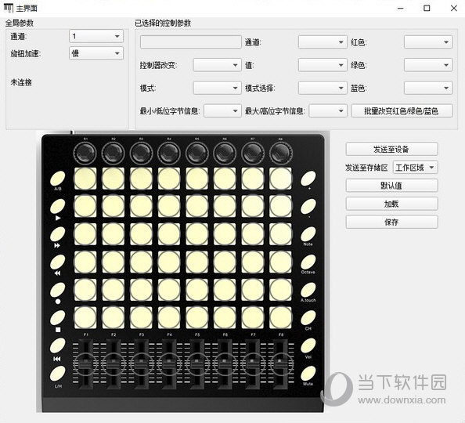
Task: Click the 未连接 status text
Action: pos(21,82)
